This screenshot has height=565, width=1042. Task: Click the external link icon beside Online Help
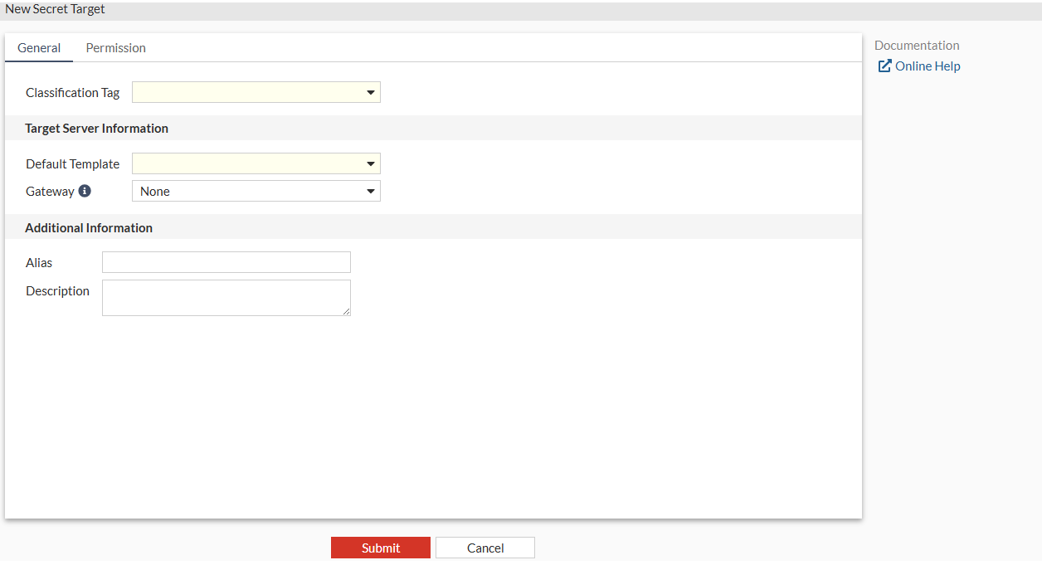pyautogui.click(x=884, y=66)
